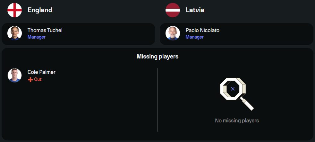Click the Missing players heading
Image resolution: width=315 pixels, height=142 pixels.
(x=157, y=57)
